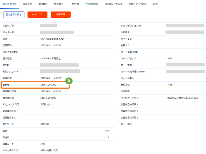
Task: Open the 履歴検索 tab
Action: [27, 4]
